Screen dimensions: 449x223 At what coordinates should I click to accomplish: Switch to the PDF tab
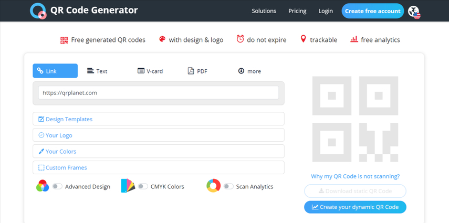pos(197,71)
